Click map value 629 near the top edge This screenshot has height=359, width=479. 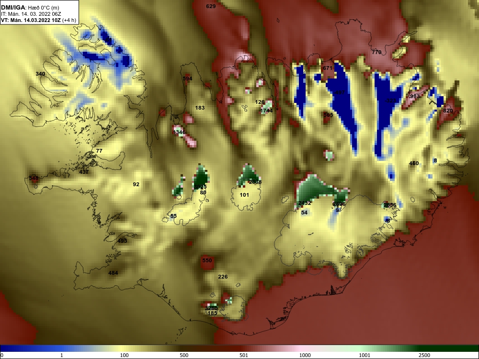211,6
